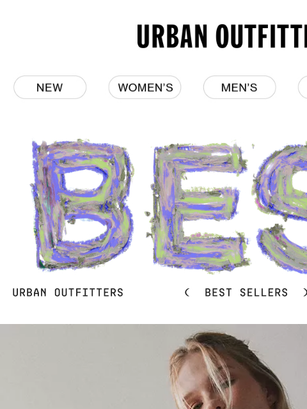Click the word OUTFITTERS in caption text
This screenshot has width=307, height=409.
pos(89,293)
